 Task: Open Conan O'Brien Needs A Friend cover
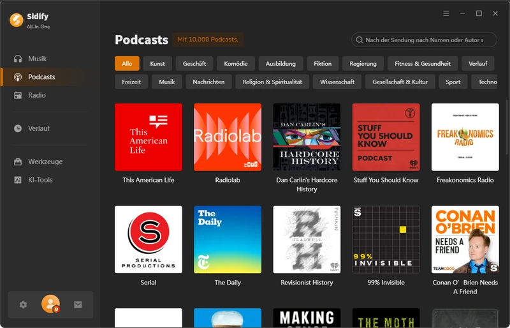point(465,239)
